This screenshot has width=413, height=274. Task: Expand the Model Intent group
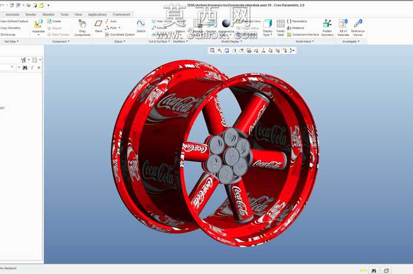click(305, 41)
